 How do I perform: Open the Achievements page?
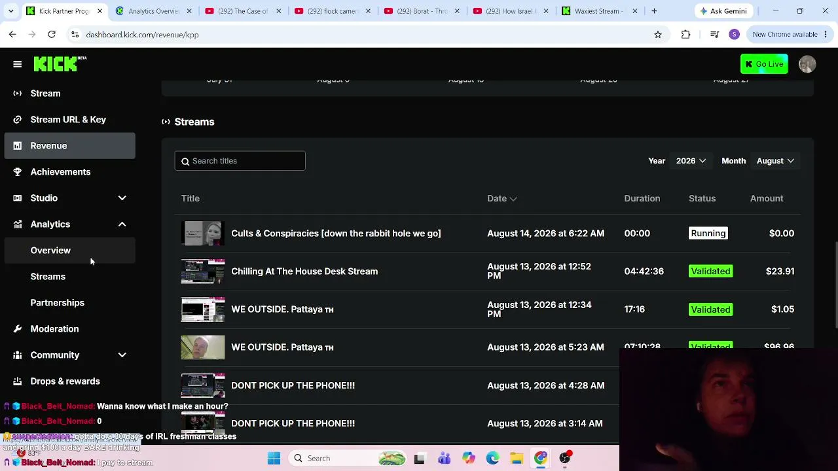point(60,172)
